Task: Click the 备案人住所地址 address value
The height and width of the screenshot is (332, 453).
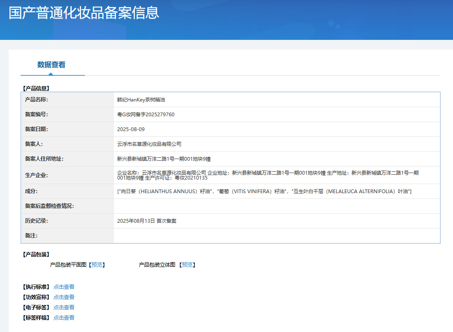Action: click(x=164, y=159)
